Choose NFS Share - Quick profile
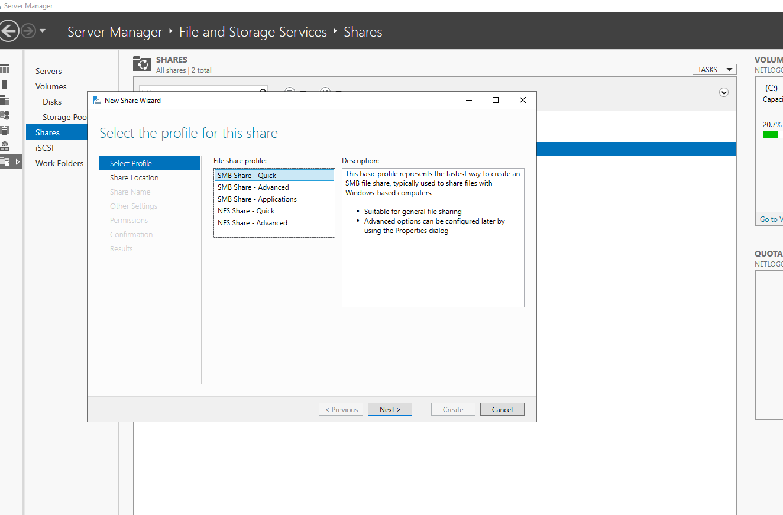The width and height of the screenshot is (783, 515). point(274,210)
